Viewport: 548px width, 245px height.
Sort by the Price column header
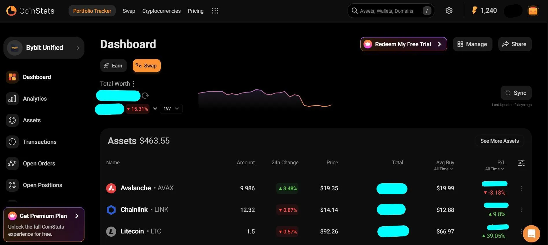(332, 163)
